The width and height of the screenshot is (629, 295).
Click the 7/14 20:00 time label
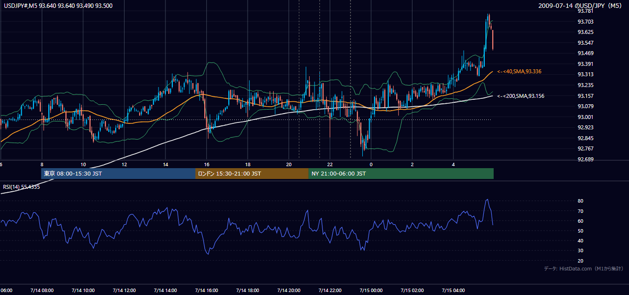[289, 291]
